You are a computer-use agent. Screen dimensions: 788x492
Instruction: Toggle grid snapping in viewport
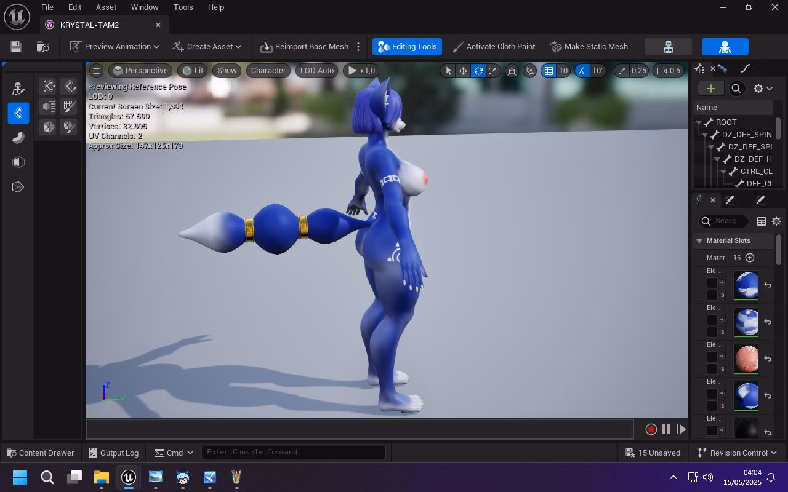click(548, 71)
